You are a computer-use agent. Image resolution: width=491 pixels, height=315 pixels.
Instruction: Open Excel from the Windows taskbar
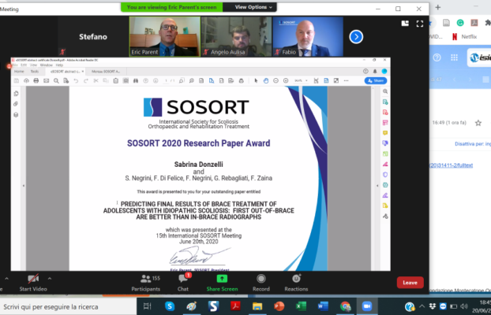(301, 306)
